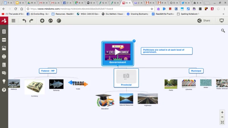Reload the page
Image resolution: width=228 pixels, height=128 pixels.
(15, 9)
